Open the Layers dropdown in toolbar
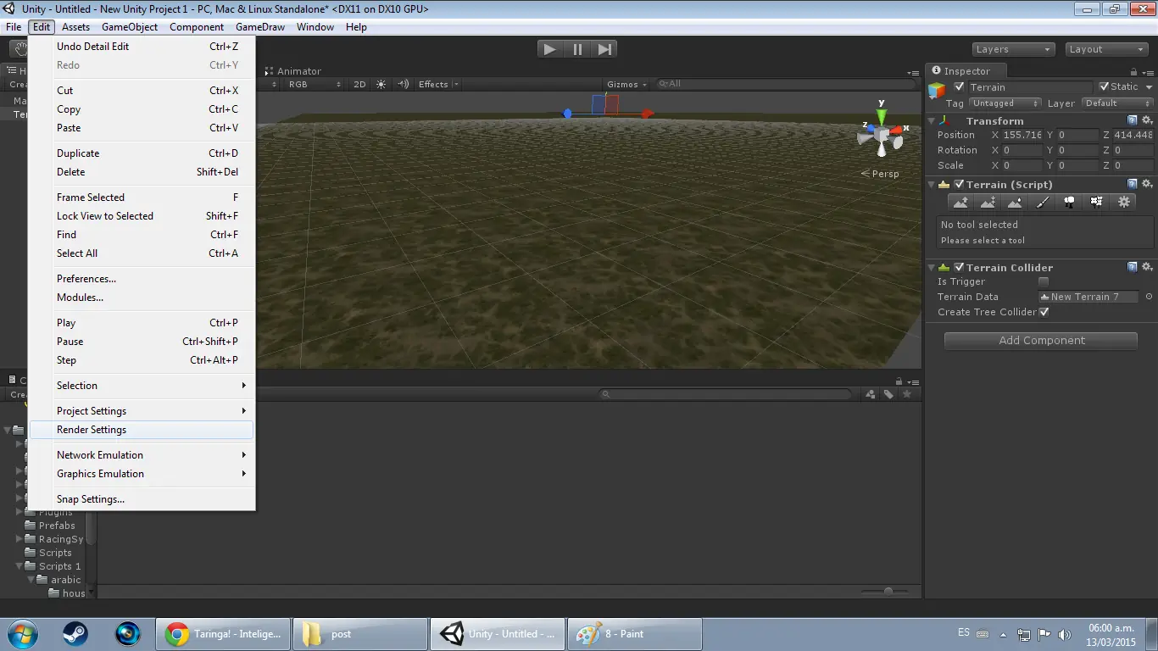The height and width of the screenshot is (651, 1158). 1013,49
